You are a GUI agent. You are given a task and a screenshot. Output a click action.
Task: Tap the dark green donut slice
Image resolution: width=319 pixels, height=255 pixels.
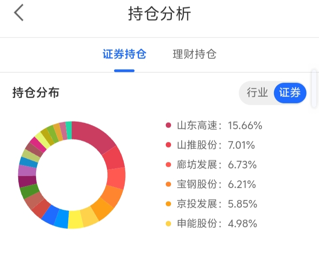pyautogui.click(x=29, y=191)
